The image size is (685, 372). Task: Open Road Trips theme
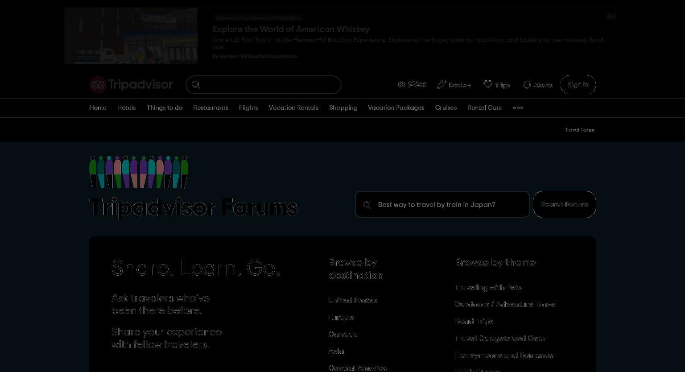[474, 322]
